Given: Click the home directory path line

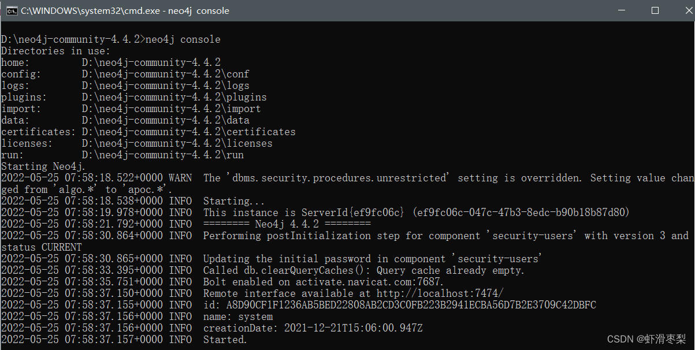Looking at the screenshot, I should [111, 62].
